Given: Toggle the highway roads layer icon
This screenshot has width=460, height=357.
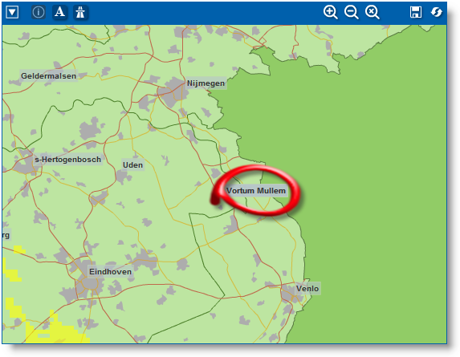Looking at the screenshot, I should 80,12.
